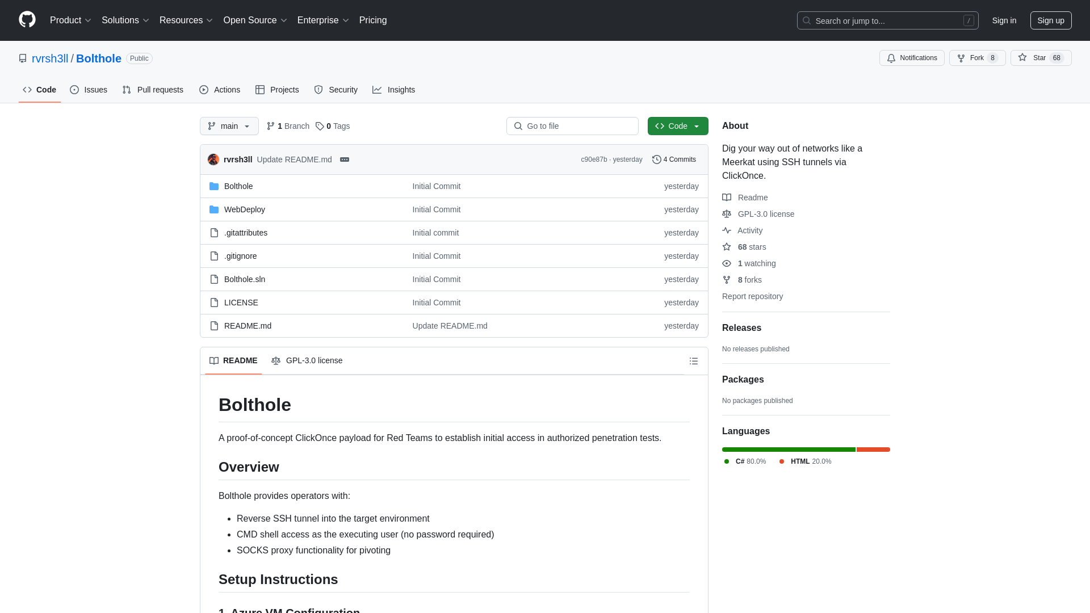The image size is (1090, 613).
Task: Open the Issues tab
Action: 89,90
